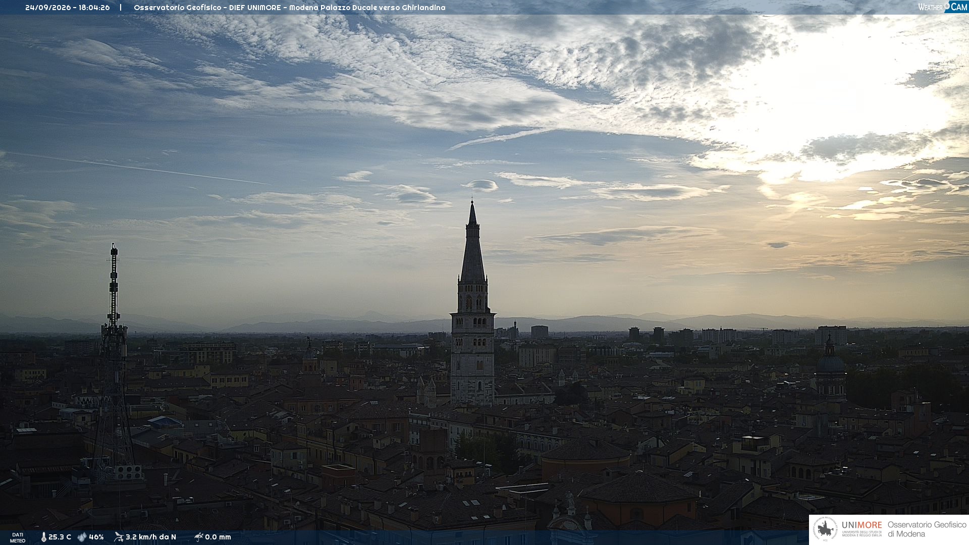The width and height of the screenshot is (969, 545).
Task: Click the thermometer temperature icon
Action: tap(43, 537)
